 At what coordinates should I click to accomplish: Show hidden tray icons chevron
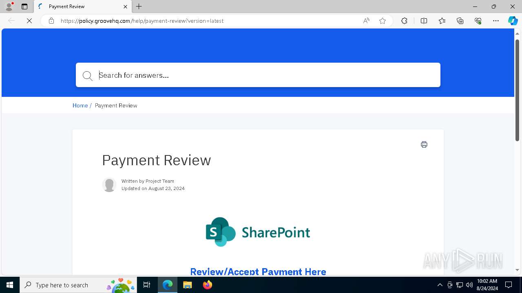click(x=440, y=285)
